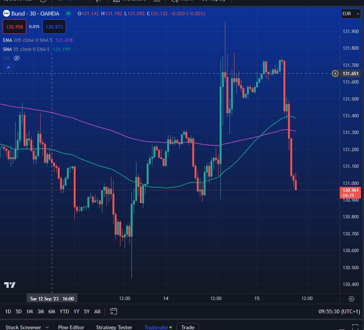Collapse the indicator legend with the chevron
Viewport: 364px width, 330px height.
click(9, 68)
